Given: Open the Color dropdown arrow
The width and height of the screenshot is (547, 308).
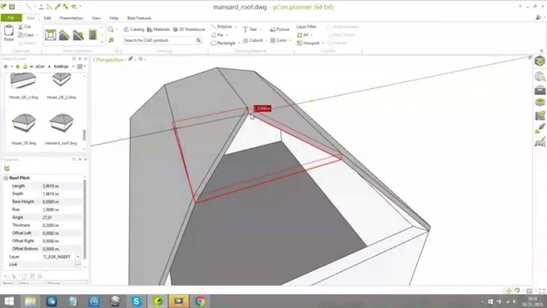Looking at the screenshot, I should point(290,40).
